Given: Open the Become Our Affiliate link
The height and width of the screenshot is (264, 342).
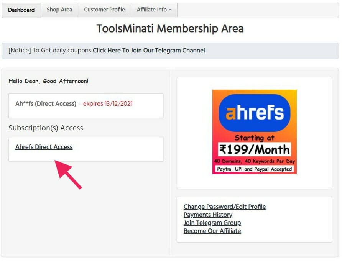Looking at the screenshot, I should click(212, 231).
